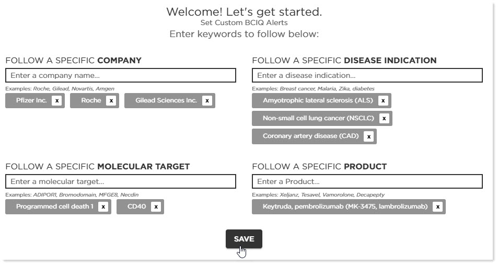Delete Amyotrophic lateral sclerosis (ALS) tag
Image resolution: width=498 pixels, height=265 pixels.
[x=383, y=101]
